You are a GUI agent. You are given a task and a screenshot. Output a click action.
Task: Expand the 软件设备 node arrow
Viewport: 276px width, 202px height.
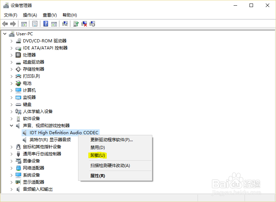coord(11,119)
